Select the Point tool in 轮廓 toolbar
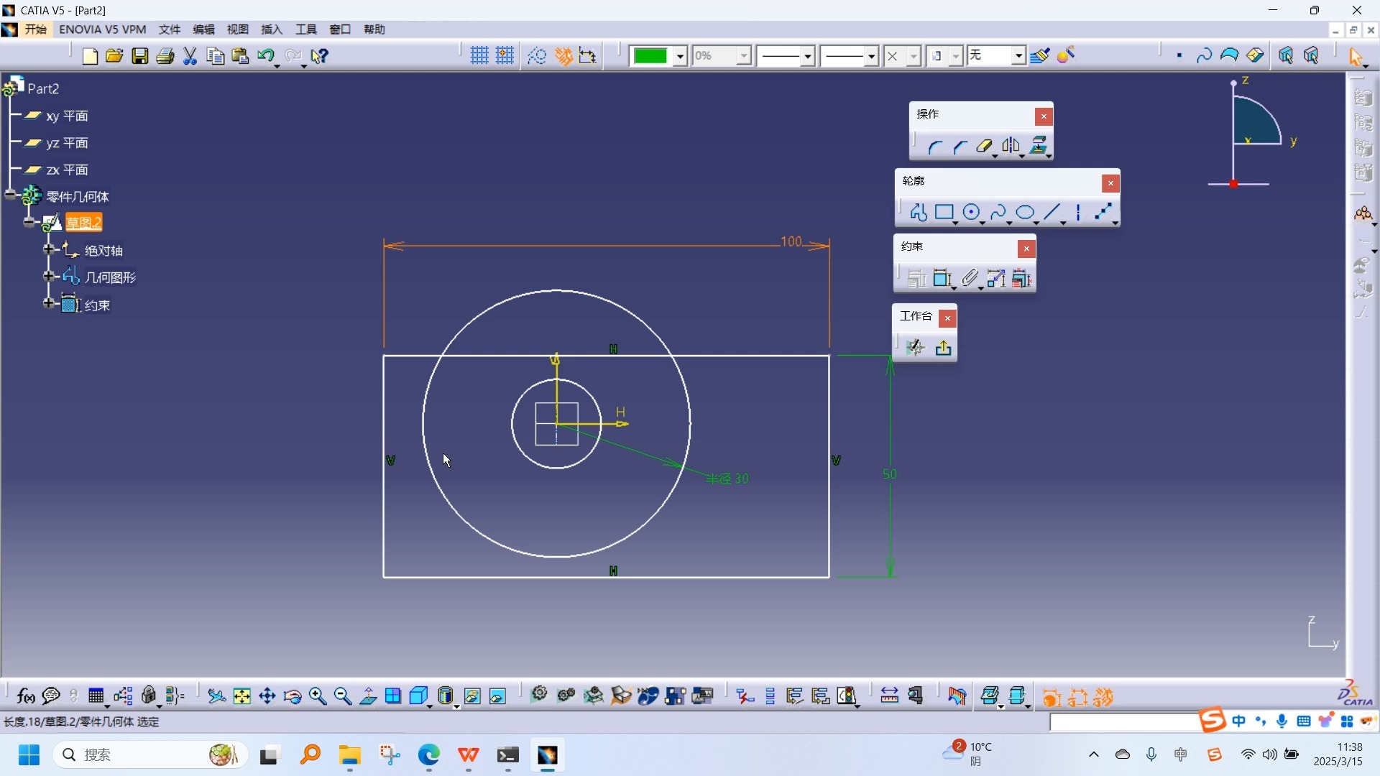This screenshot has width=1380, height=776. pyautogui.click(x=1104, y=213)
